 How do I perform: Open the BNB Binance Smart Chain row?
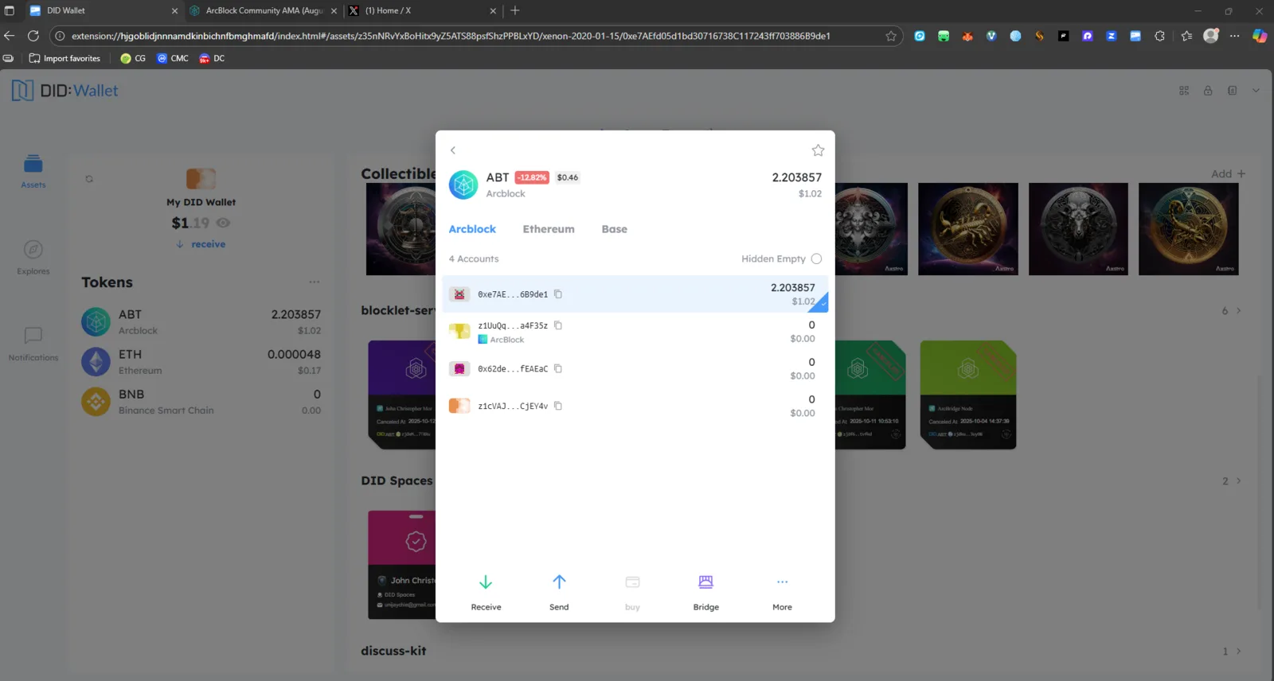[x=201, y=402]
